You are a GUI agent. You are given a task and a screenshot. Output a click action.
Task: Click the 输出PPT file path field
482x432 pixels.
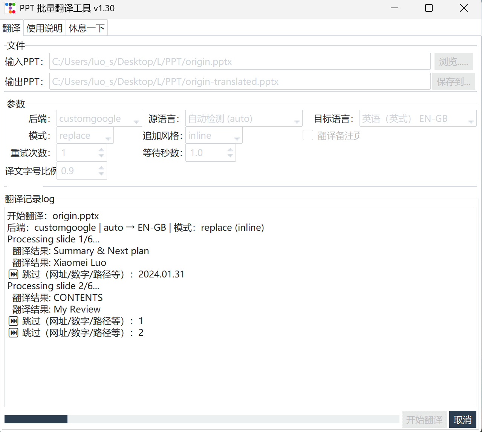coord(240,82)
